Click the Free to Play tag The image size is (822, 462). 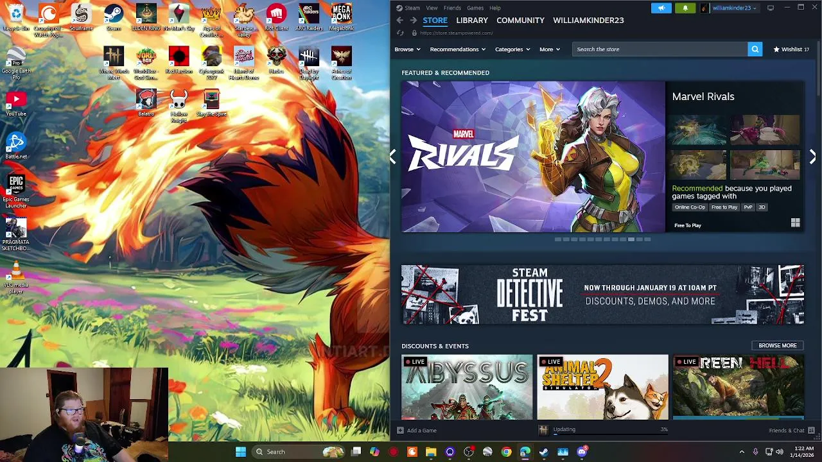(724, 207)
